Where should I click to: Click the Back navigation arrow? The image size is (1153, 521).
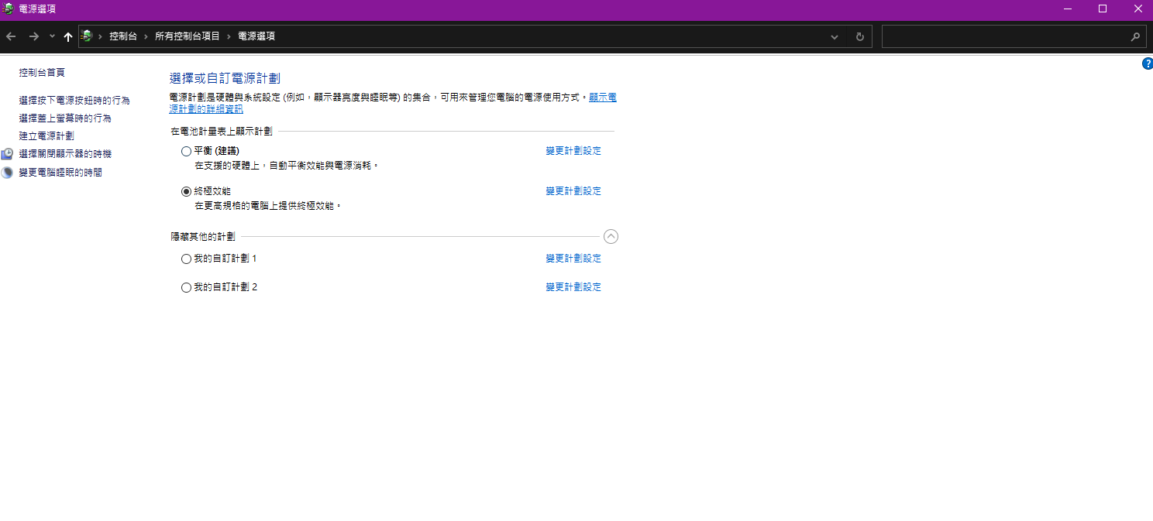coord(11,36)
